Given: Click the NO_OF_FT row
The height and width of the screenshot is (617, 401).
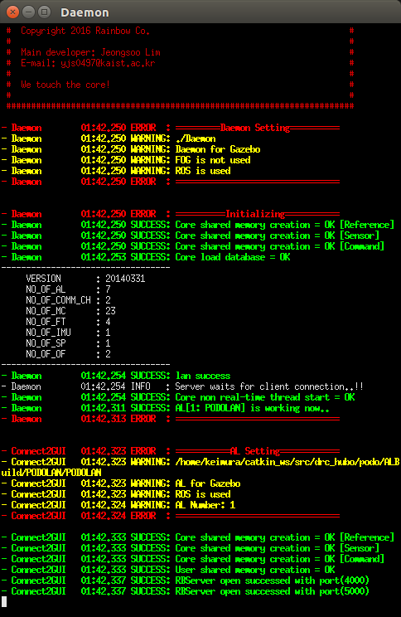Looking at the screenshot, I should (69, 322).
